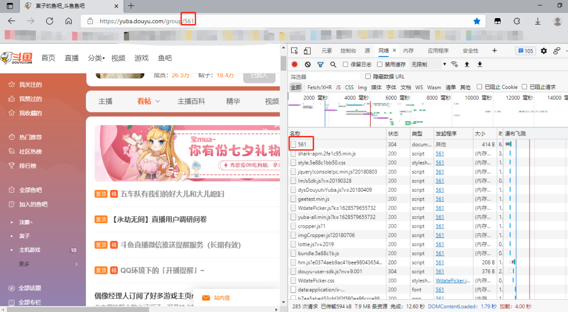Screen dimensions: 568x312
Task: Click the export HAR download arrow
Action: coord(480,64)
